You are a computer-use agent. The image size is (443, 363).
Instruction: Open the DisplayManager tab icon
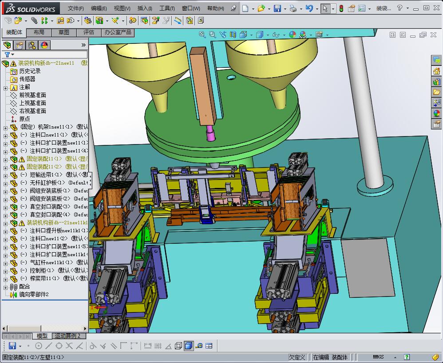44,45
